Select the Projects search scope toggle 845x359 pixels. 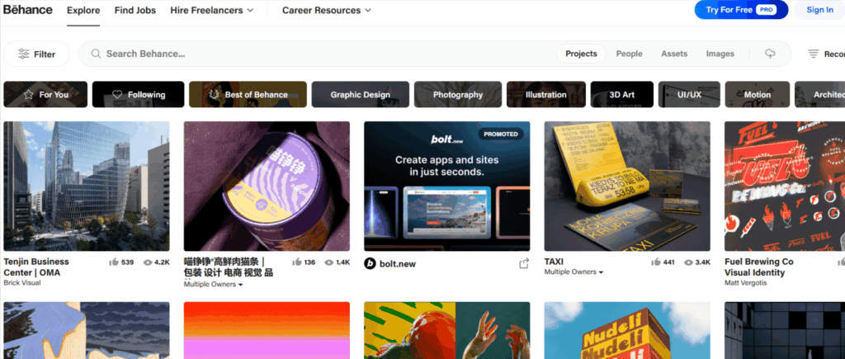tap(581, 54)
